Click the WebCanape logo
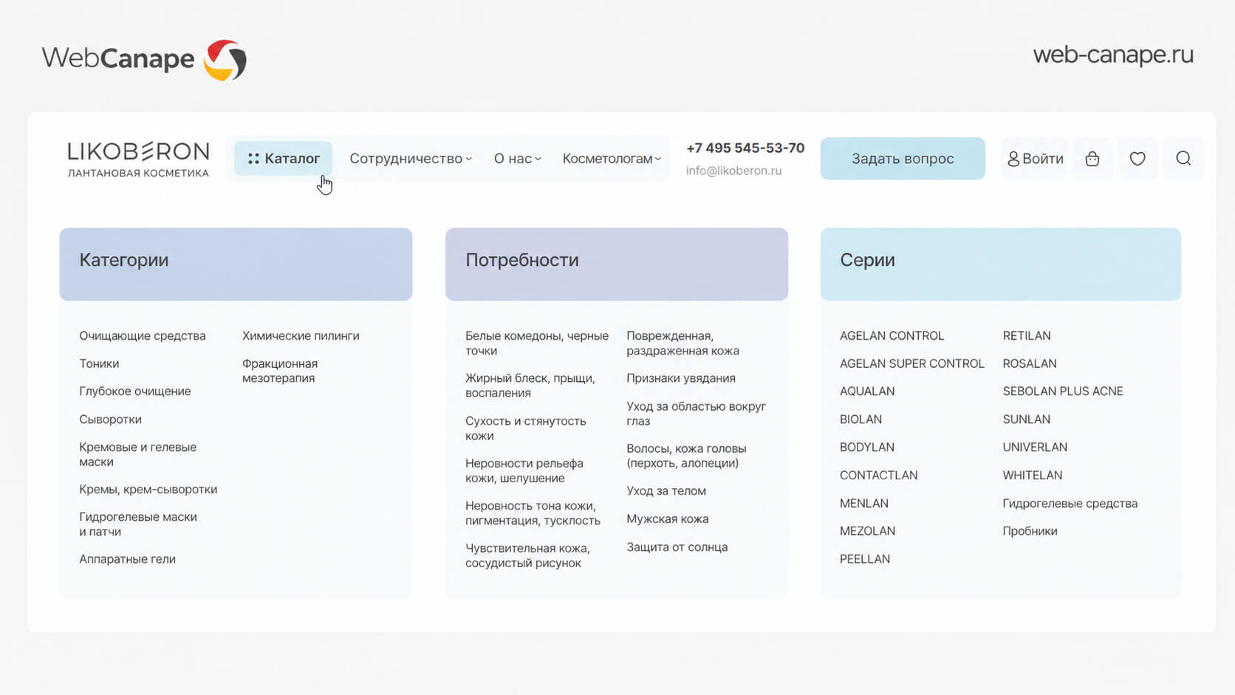1235x695 pixels. coord(144,59)
